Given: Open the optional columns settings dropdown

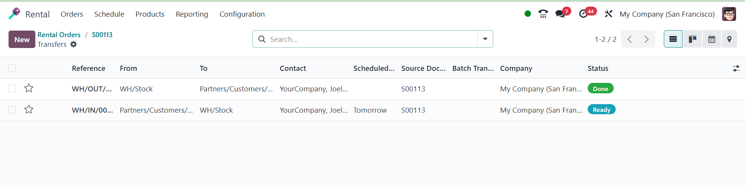Looking at the screenshot, I should (x=736, y=69).
